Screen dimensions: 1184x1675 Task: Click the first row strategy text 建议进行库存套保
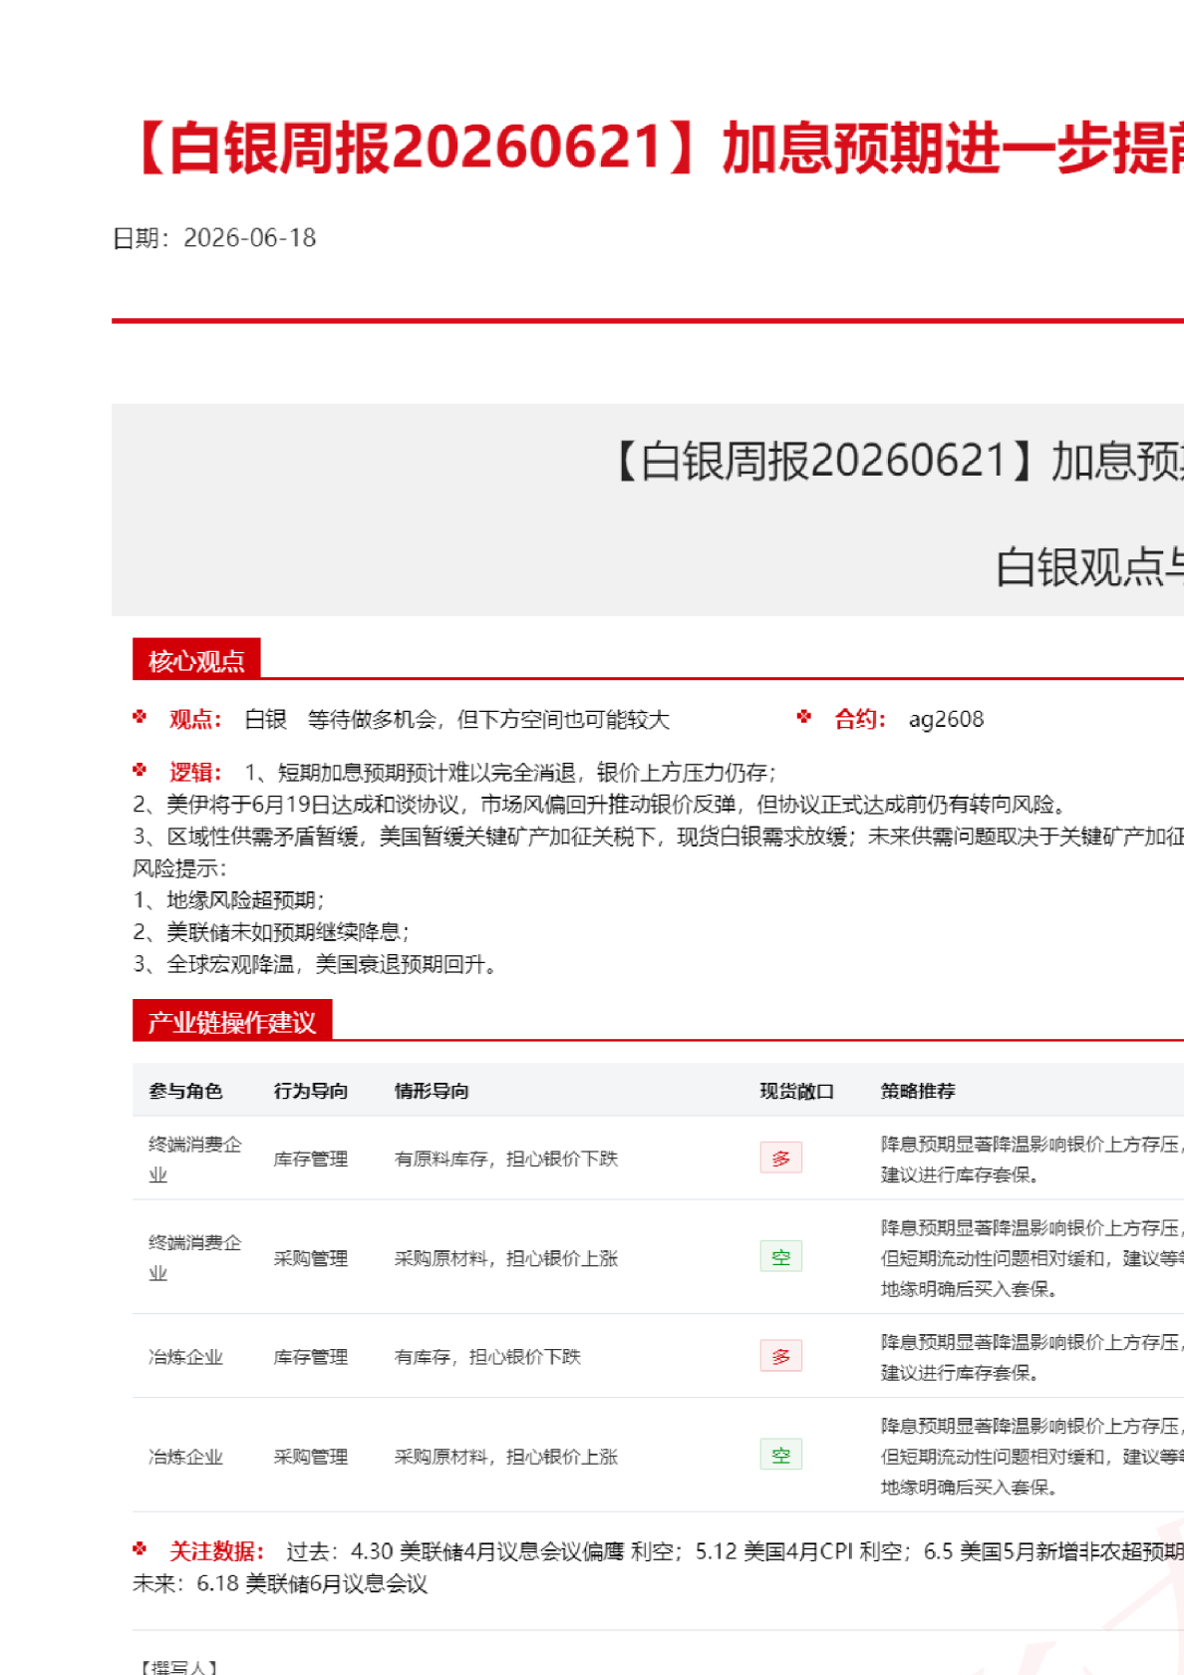click(961, 1174)
